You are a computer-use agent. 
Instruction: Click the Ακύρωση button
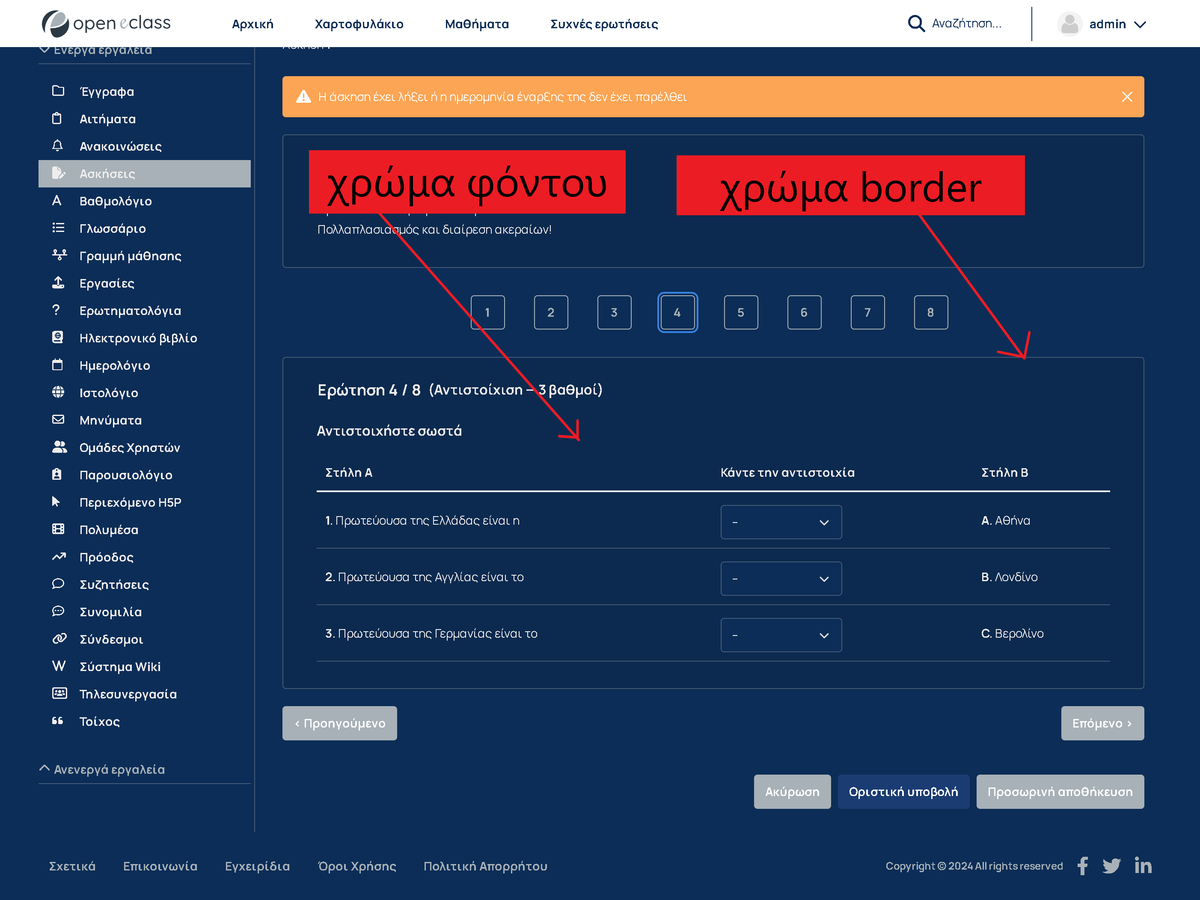pos(792,791)
